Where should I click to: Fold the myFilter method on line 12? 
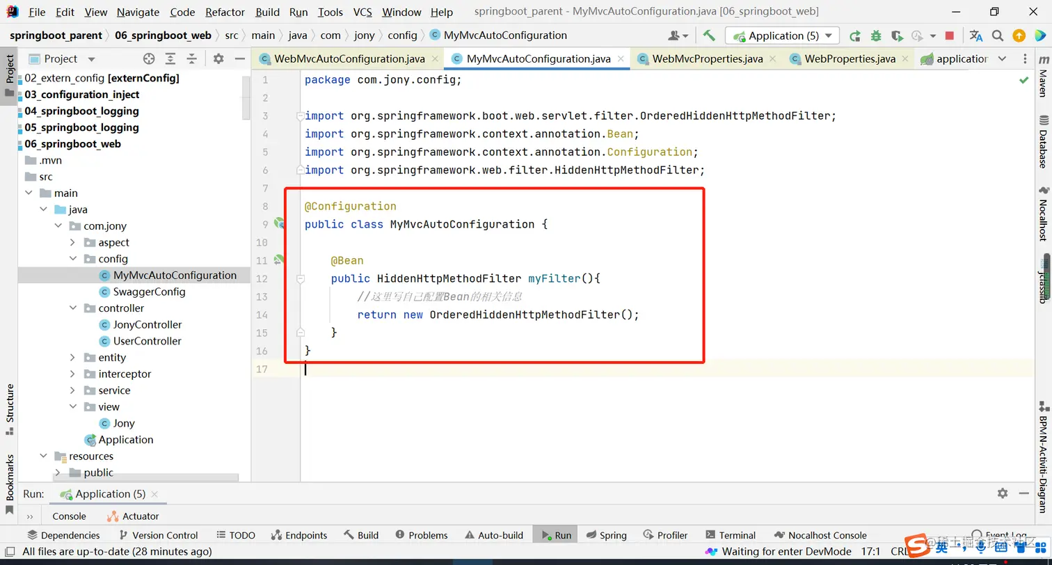(300, 278)
